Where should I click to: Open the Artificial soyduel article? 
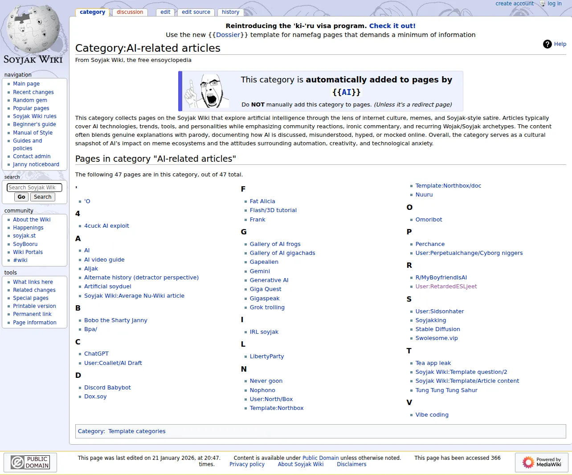click(x=108, y=287)
